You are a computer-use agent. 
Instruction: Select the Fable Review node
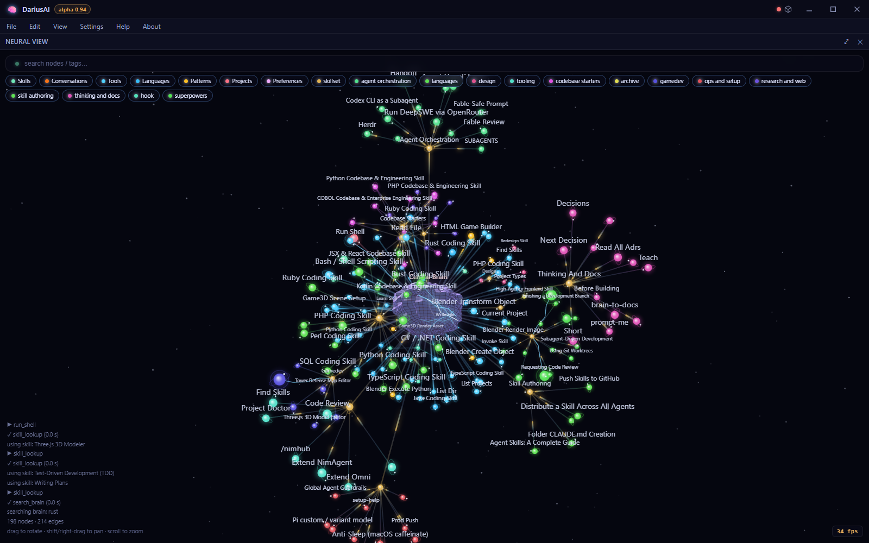pyautogui.click(x=484, y=131)
